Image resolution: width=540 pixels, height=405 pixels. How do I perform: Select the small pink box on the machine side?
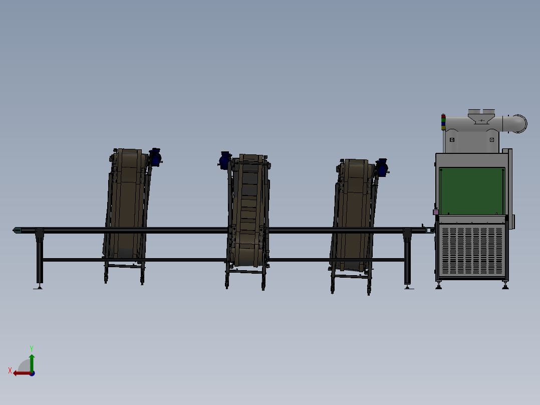pos(436,212)
